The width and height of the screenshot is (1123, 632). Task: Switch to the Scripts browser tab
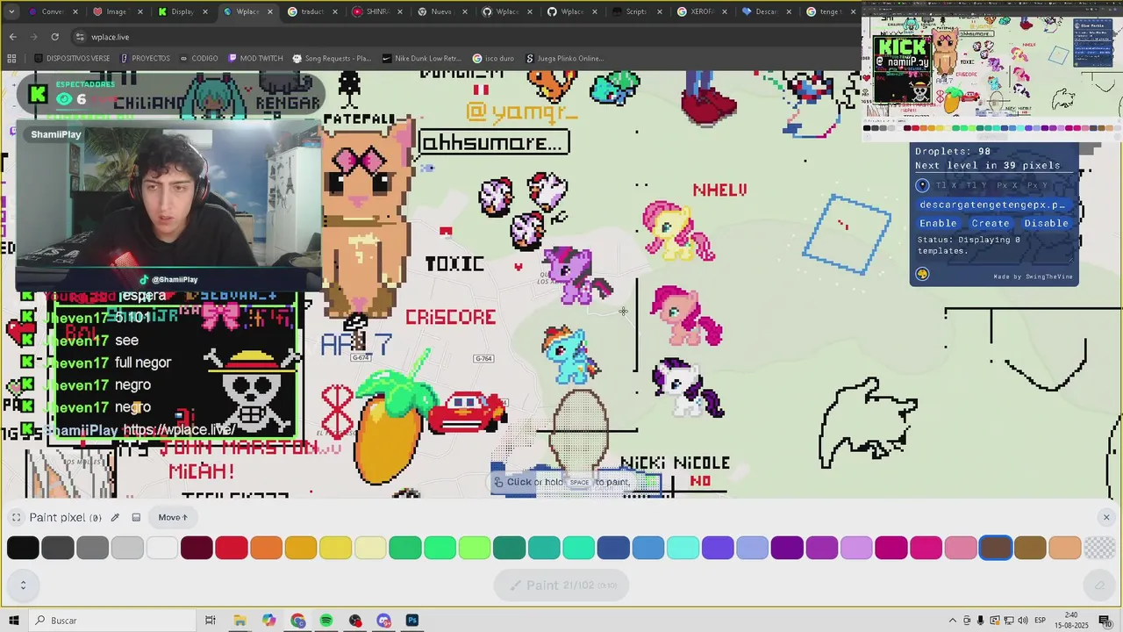click(637, 11)
